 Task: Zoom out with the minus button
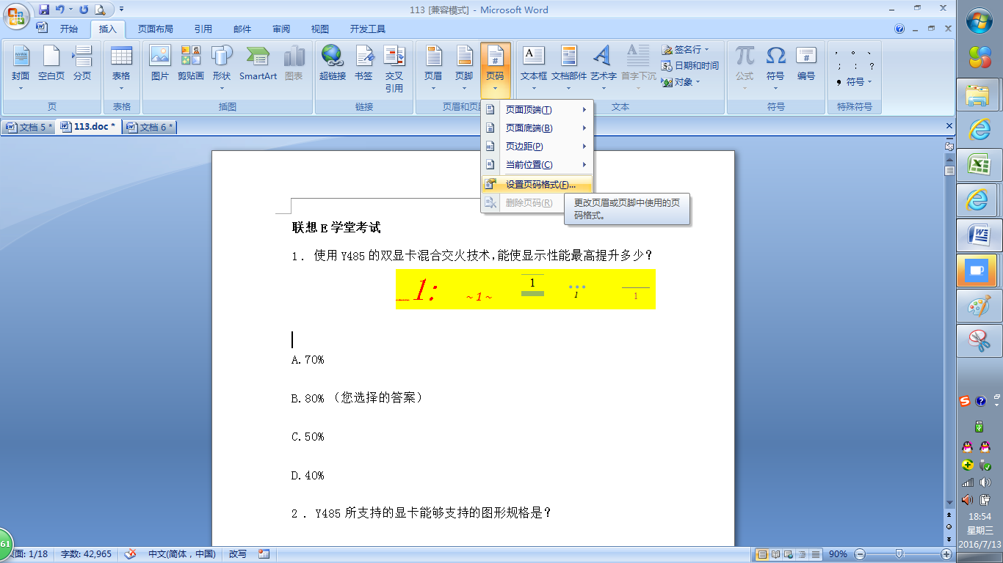pyautogui.click(x=860, y=554)
